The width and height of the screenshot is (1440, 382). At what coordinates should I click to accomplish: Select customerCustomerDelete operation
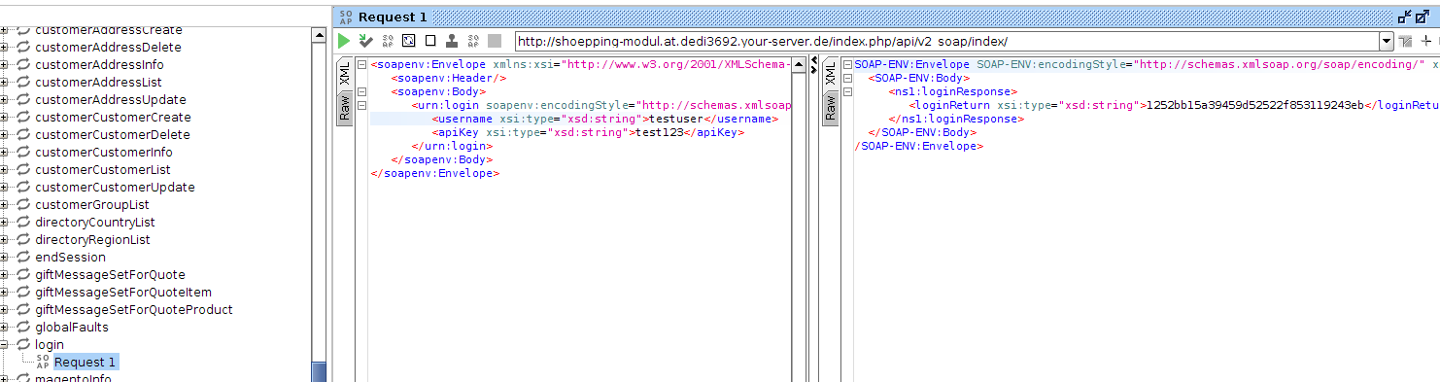point(113,135)
